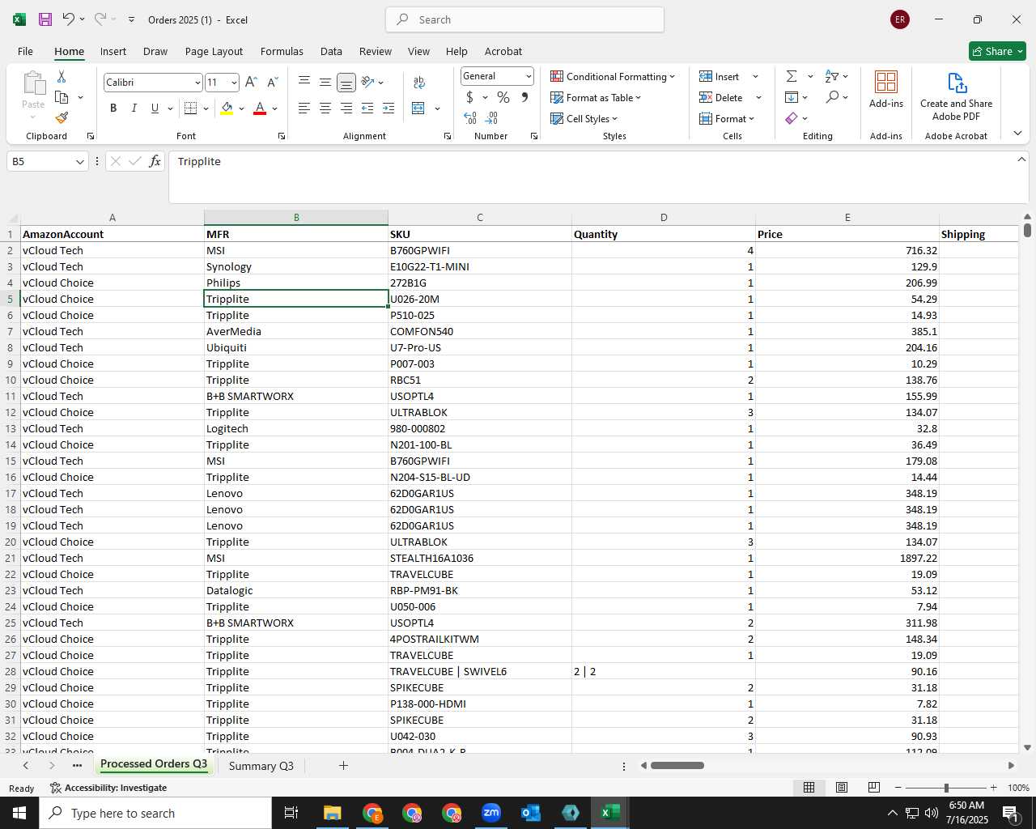This screenshot has width=1036, height=829.
Task: Apply the red Font Color
Action: point(260,108)
